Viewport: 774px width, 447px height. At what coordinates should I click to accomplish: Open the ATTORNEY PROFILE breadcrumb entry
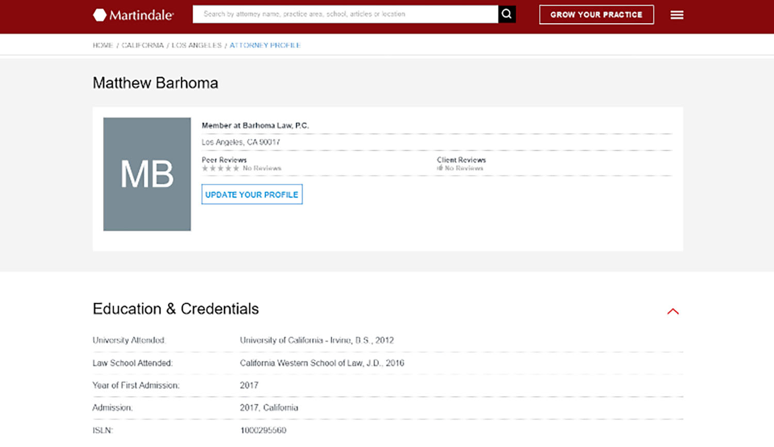[x=265, y=45]
